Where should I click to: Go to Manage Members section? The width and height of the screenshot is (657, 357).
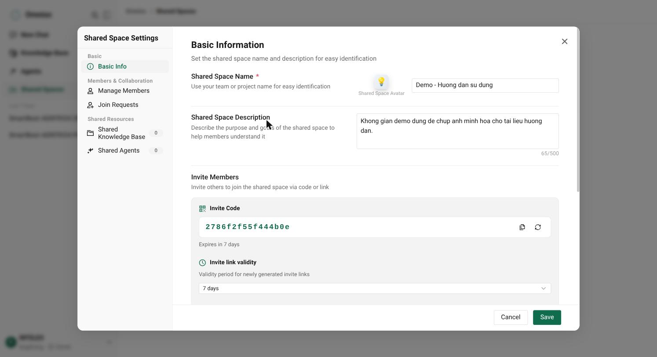pos(125,91)
